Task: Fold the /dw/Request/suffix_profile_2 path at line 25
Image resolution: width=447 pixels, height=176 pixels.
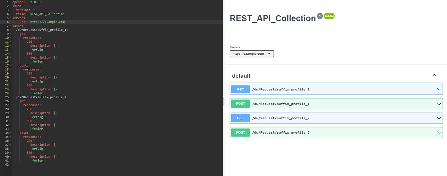Action: (x=10, y=97)
